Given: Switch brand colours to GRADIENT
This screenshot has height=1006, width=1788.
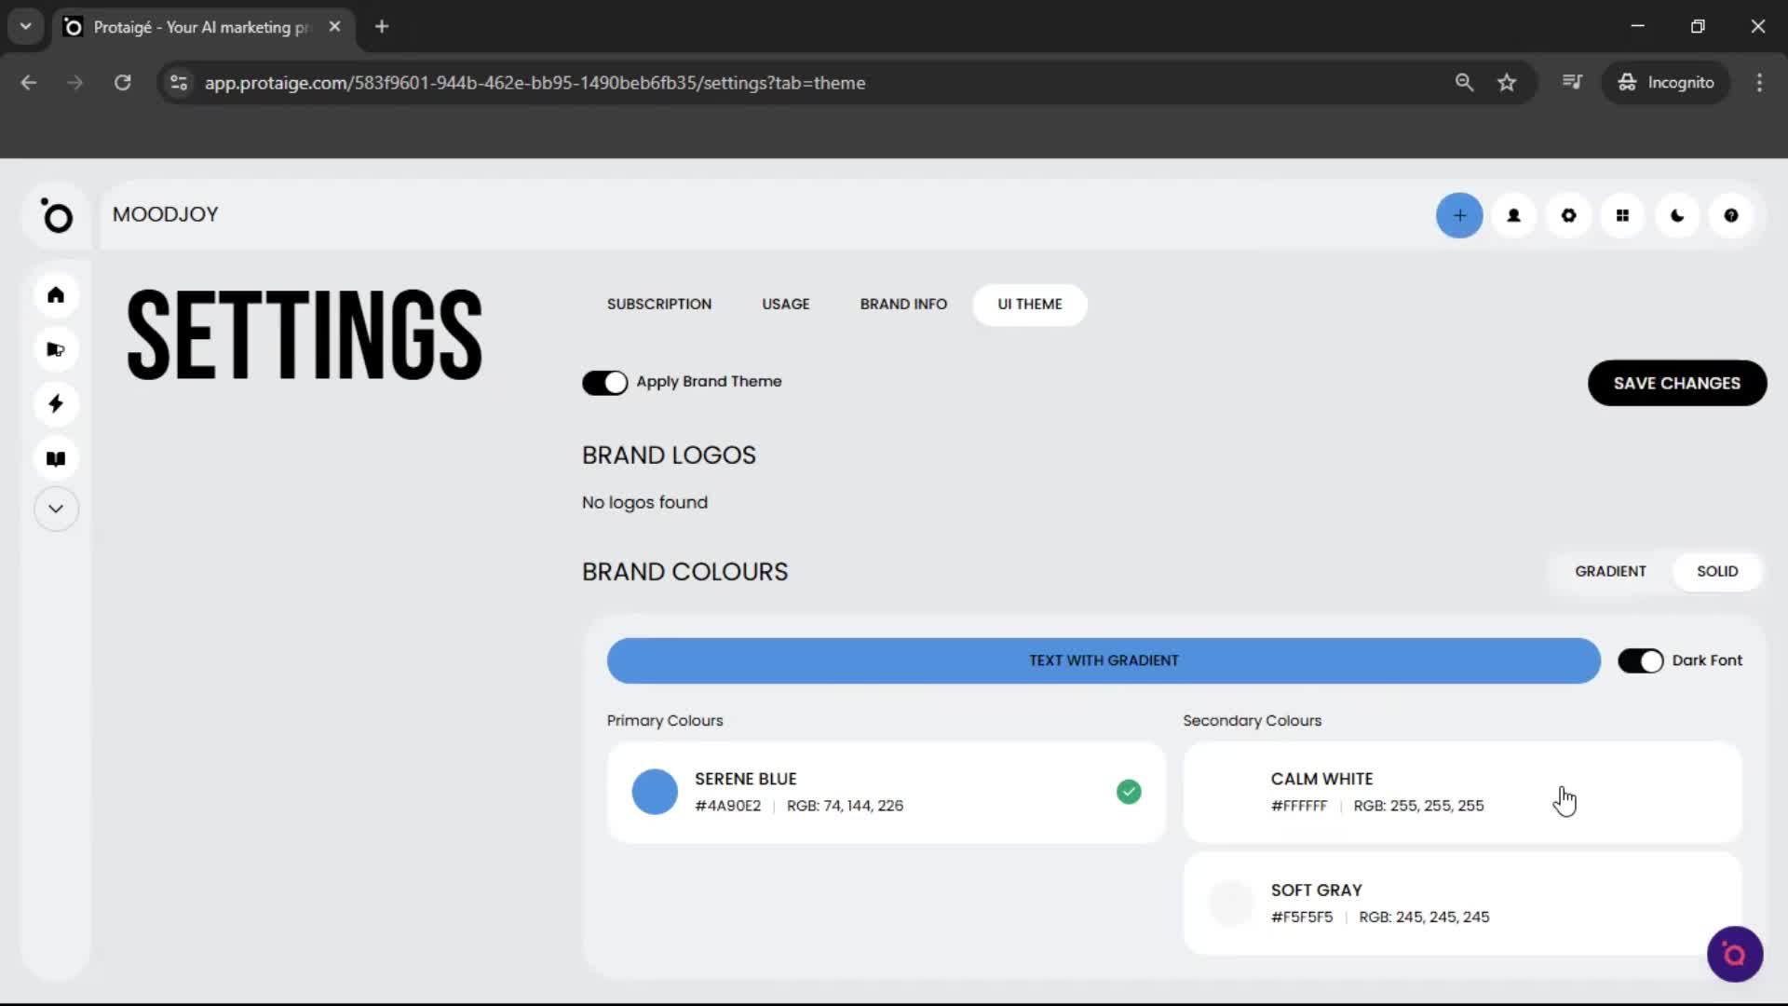Looking at the screenshot, I should coord(1610,571).
